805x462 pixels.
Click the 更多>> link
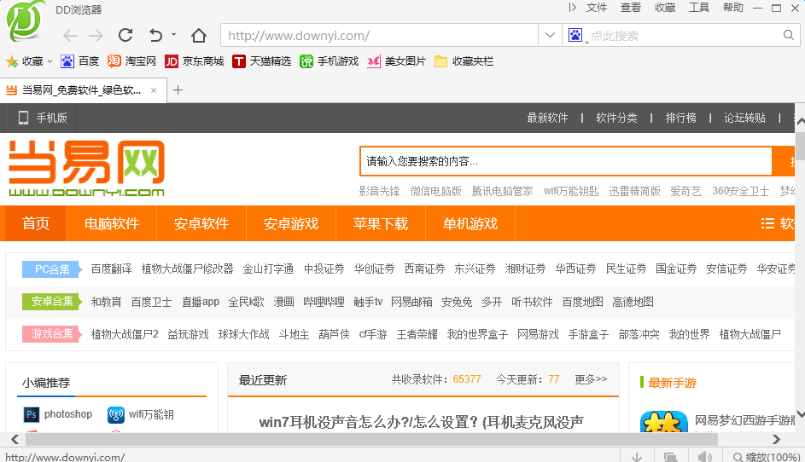point(591,379)
